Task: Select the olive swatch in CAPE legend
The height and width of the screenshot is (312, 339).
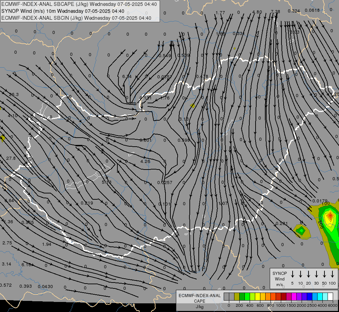Action: (237, 297)
